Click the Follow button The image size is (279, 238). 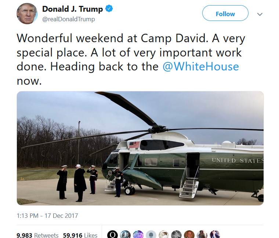[225, 13]
